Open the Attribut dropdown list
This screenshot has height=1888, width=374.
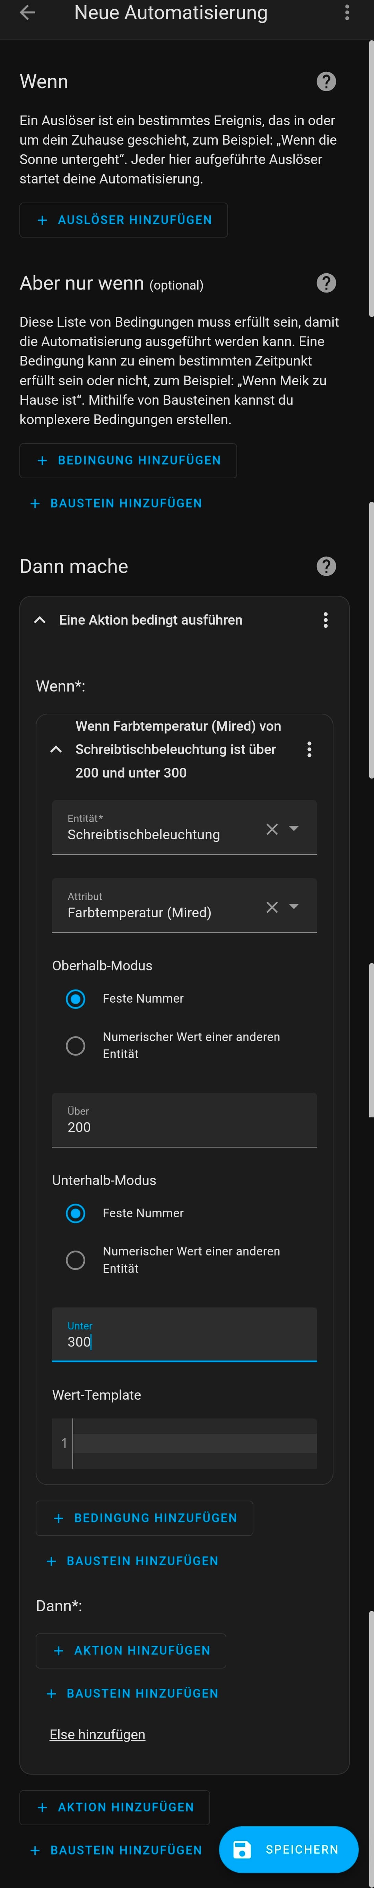(x=294, y=907)
